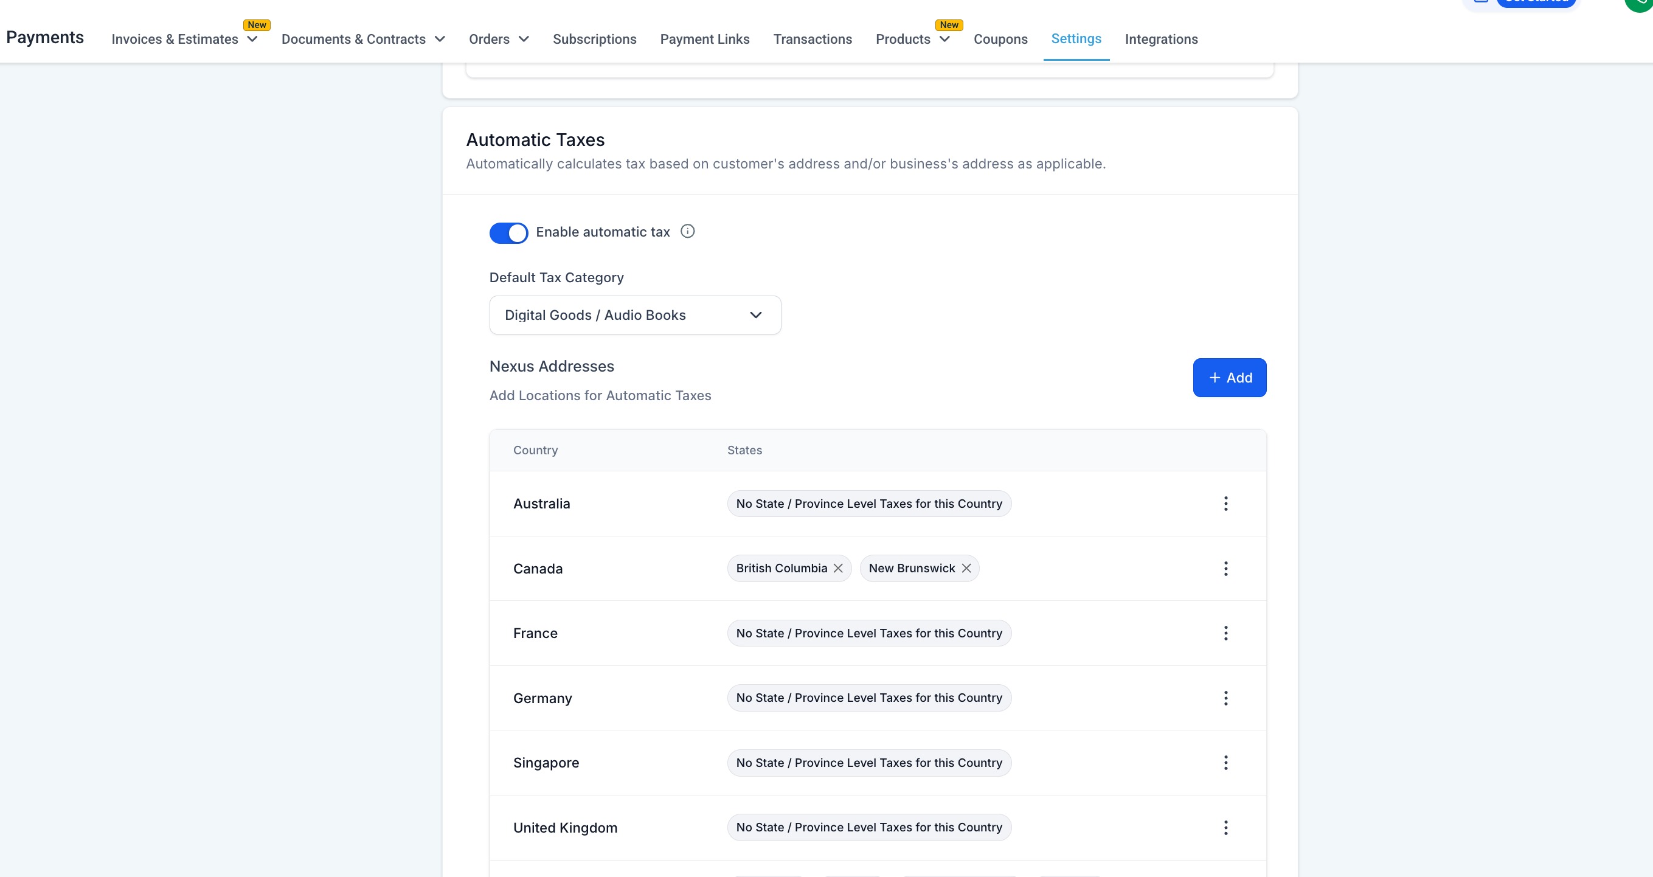
Task: Select the Australia country row label
Action: [541, 504]
